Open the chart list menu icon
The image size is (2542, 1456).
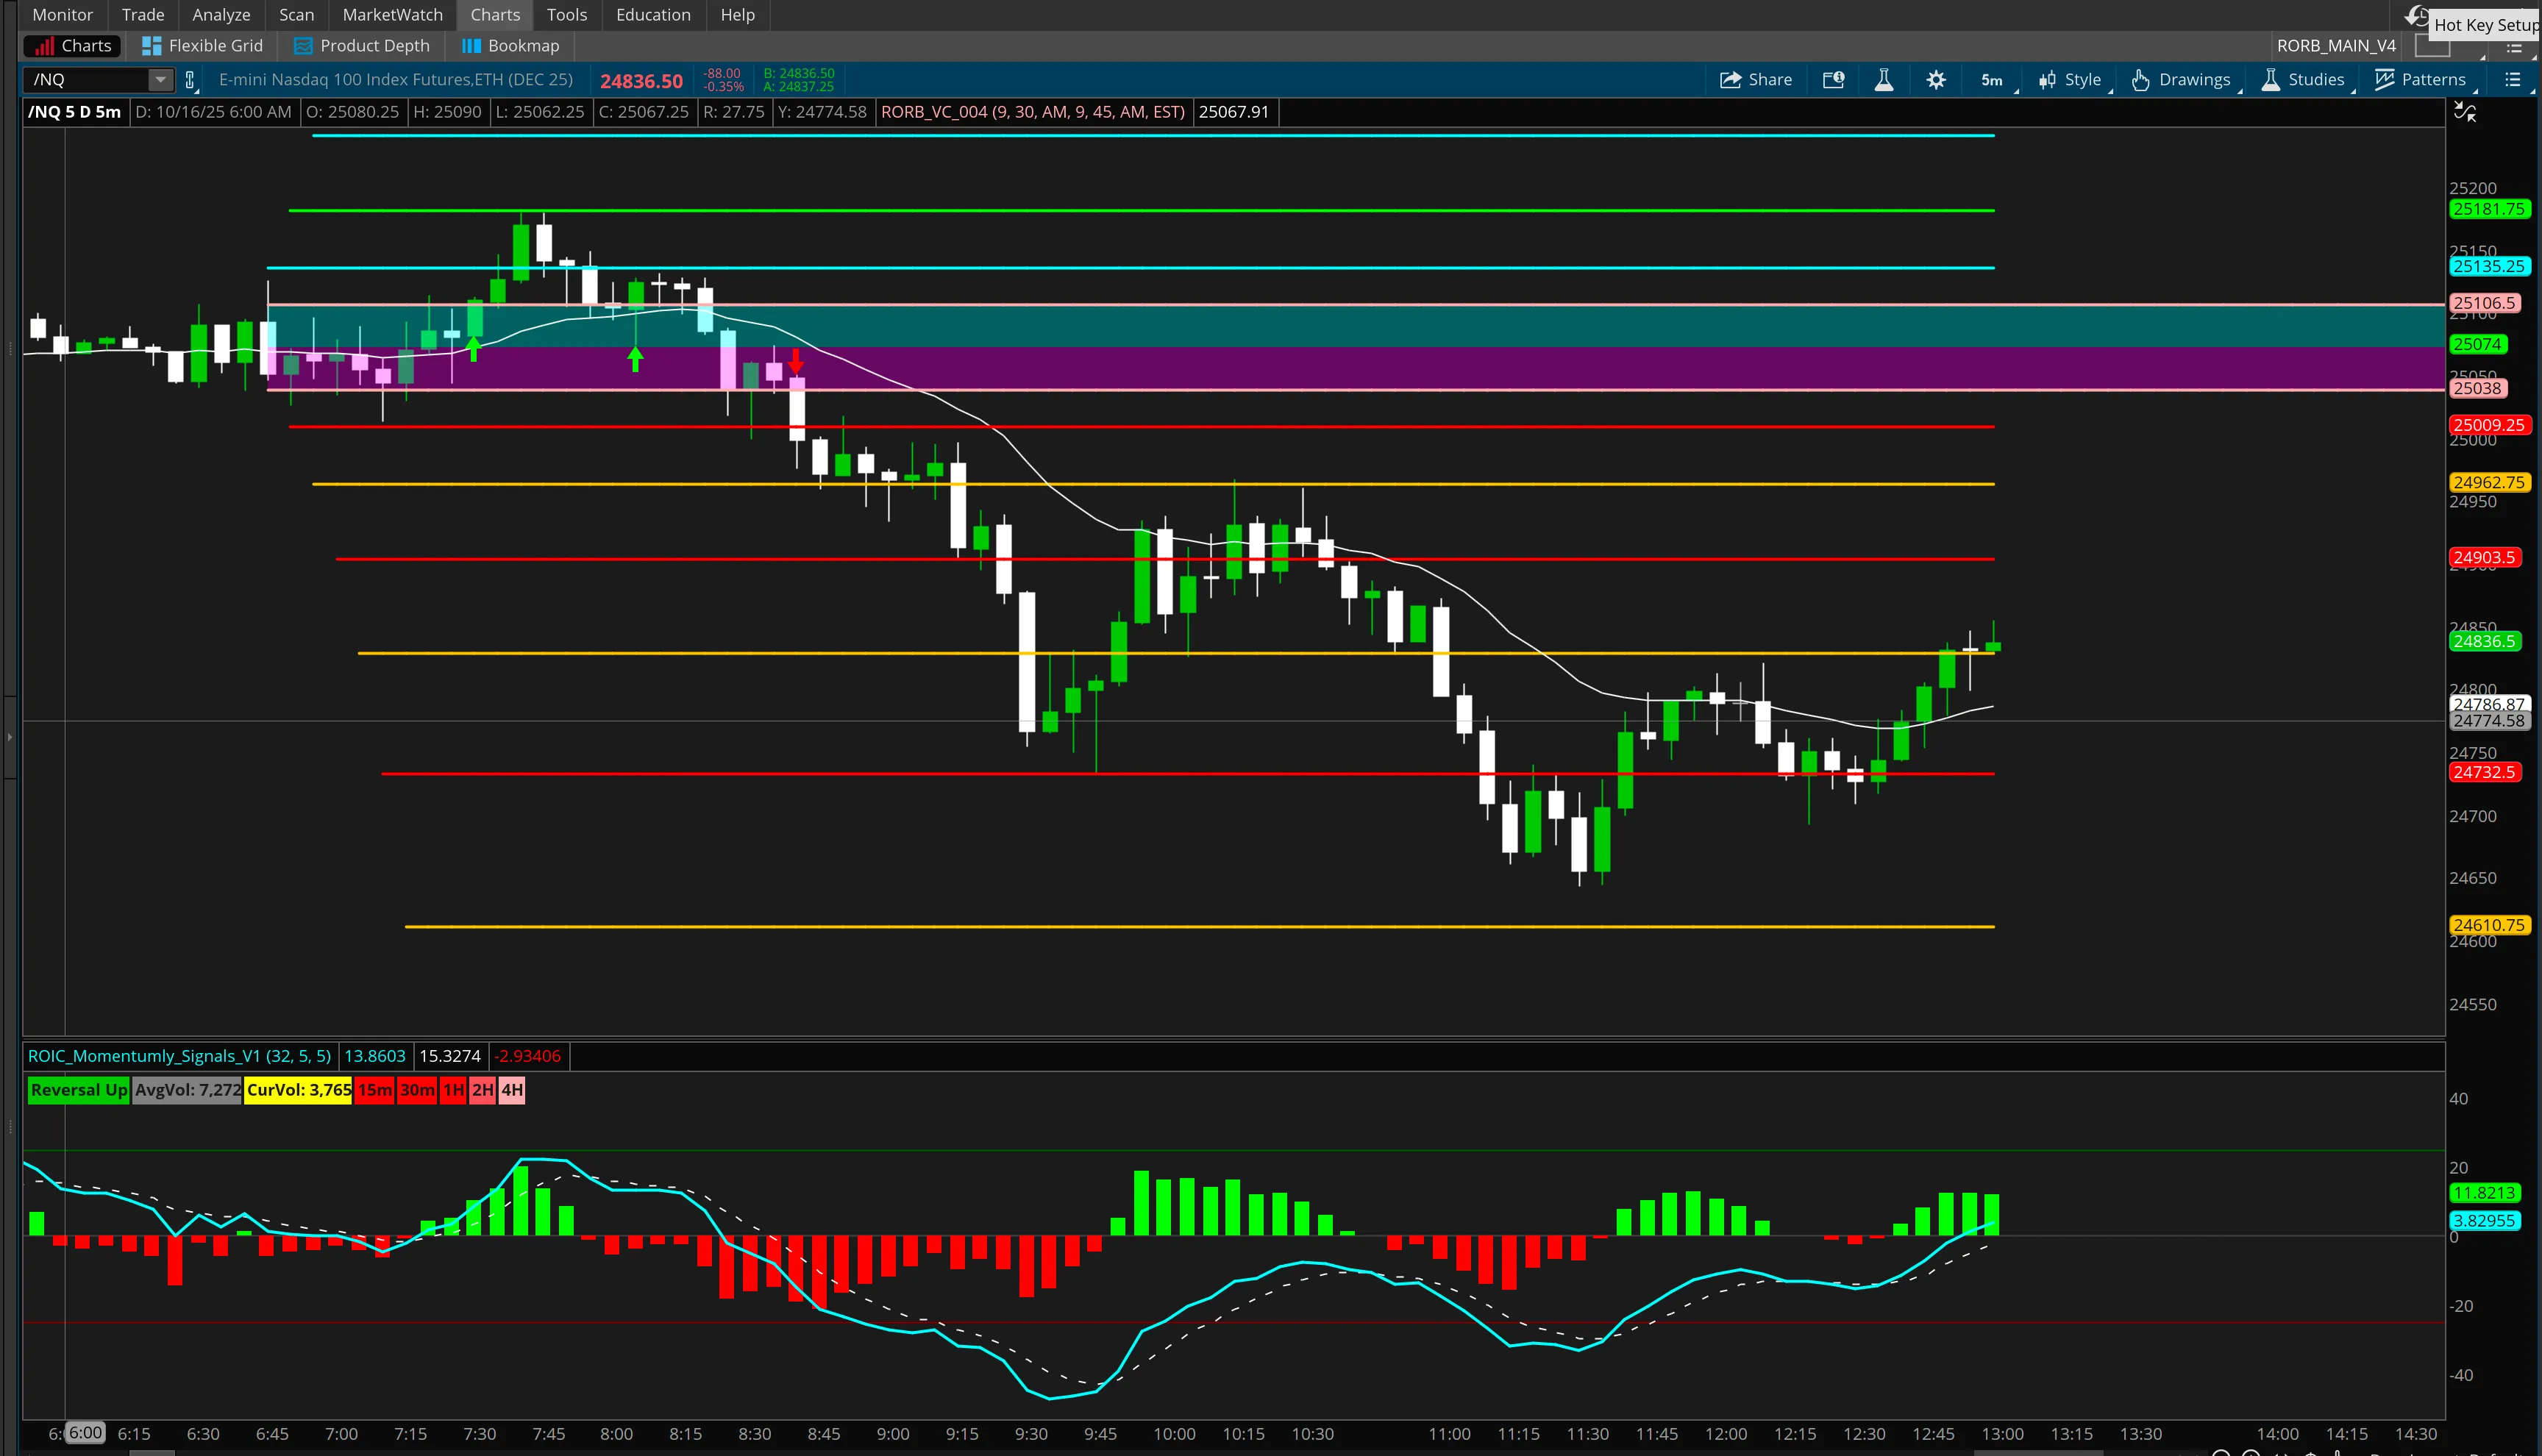[x=2512, y=80]
